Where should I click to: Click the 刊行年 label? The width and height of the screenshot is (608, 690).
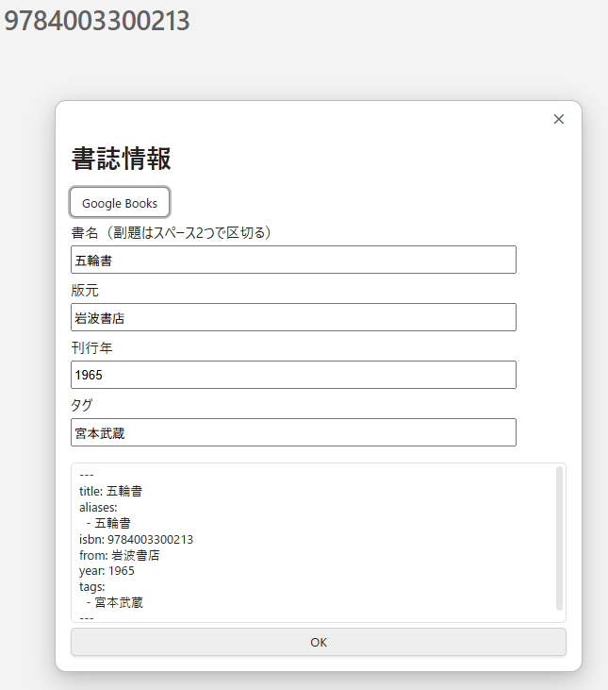91,348
